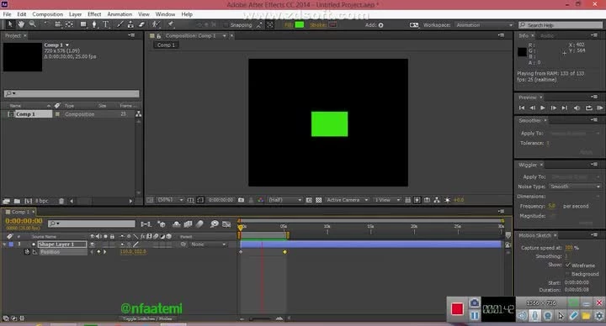Open the Effect menu
The height and width of the screenshot is (326, 606).
[x=94, y=14]
